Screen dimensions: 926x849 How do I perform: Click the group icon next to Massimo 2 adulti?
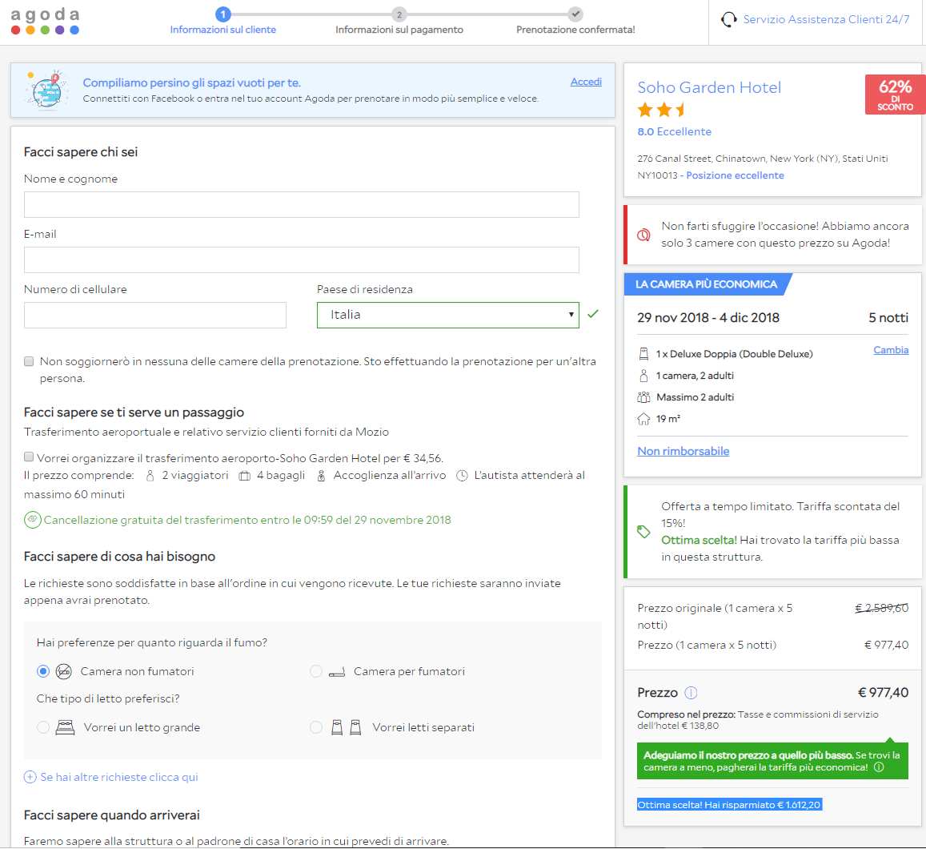click(x=643, y=397)
